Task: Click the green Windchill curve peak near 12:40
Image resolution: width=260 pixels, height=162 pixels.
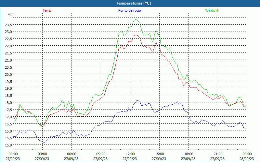Action: coord(136,19)
